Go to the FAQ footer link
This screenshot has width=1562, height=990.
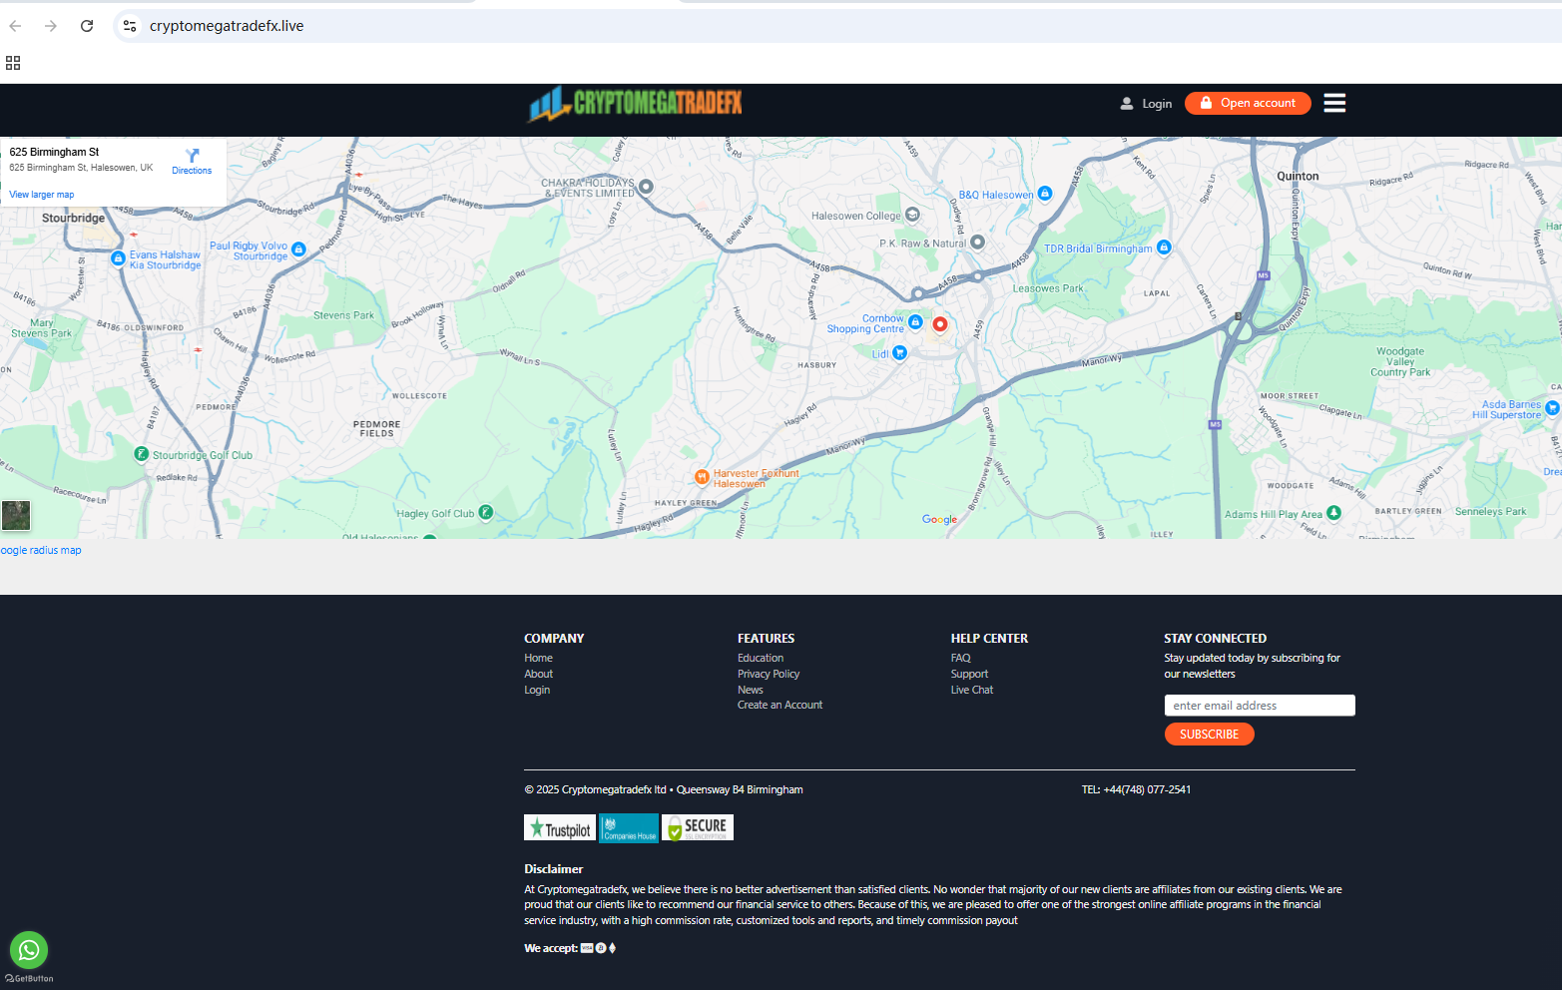coord(960,658)
